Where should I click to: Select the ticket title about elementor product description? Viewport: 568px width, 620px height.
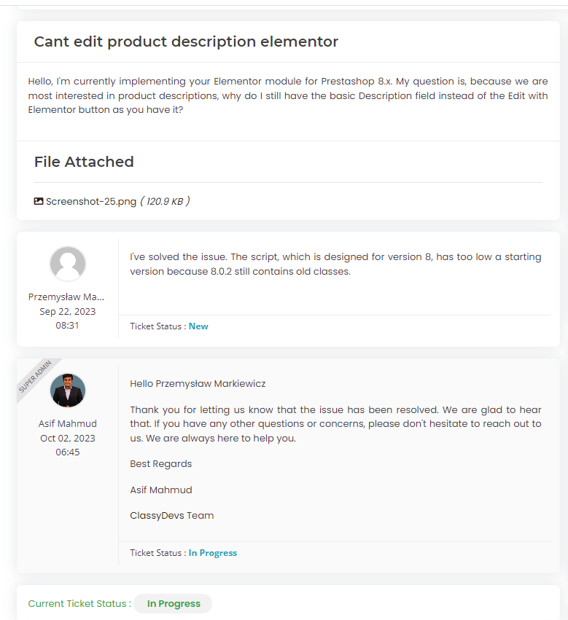186,42
